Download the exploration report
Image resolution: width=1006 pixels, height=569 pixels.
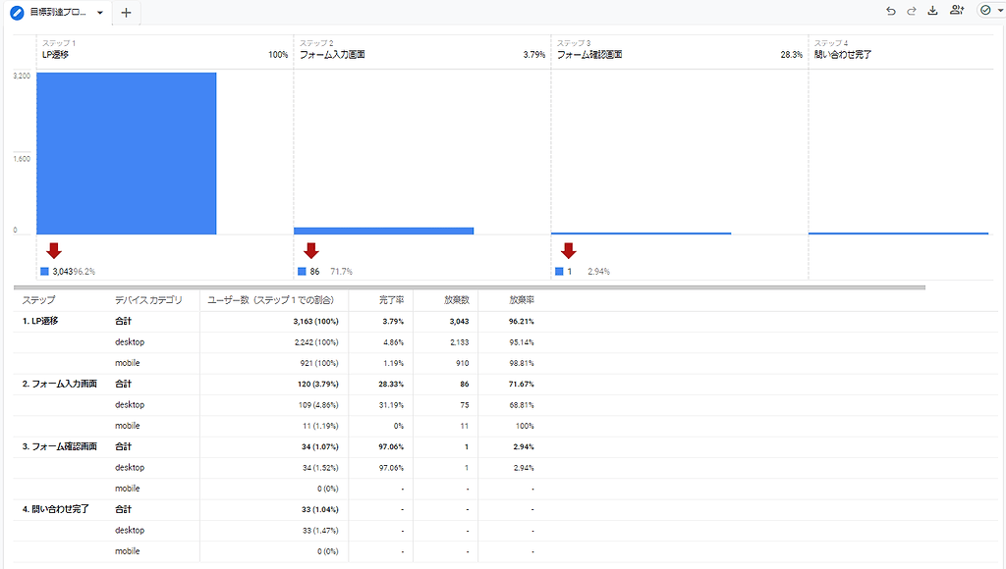(933, 10)
